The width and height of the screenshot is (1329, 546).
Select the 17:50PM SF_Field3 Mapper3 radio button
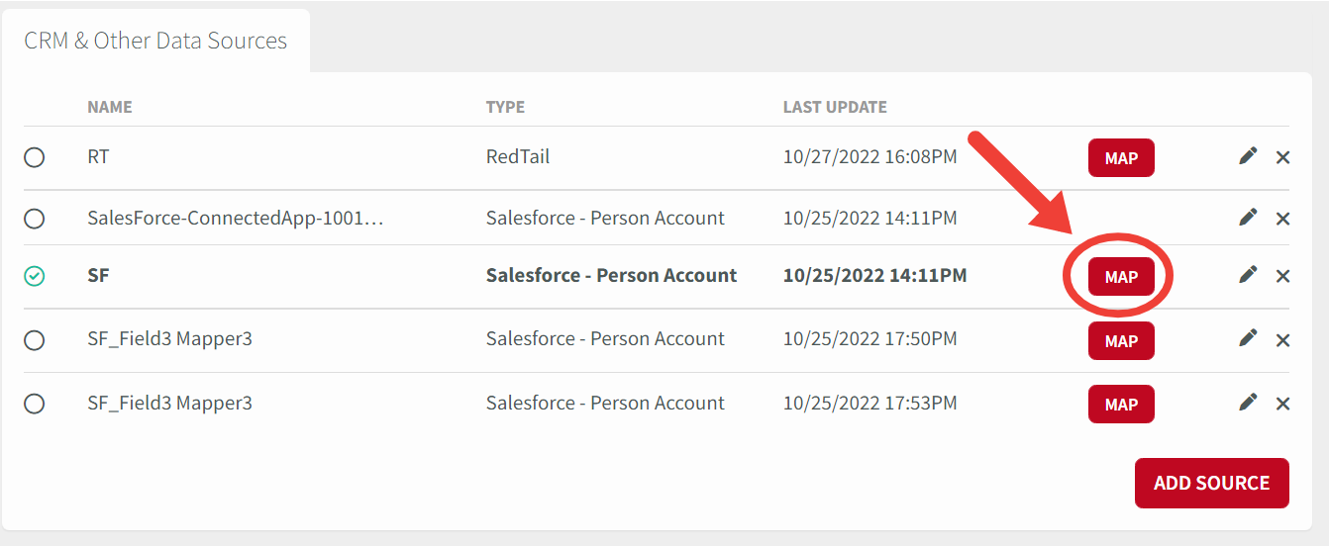point(35,340)
